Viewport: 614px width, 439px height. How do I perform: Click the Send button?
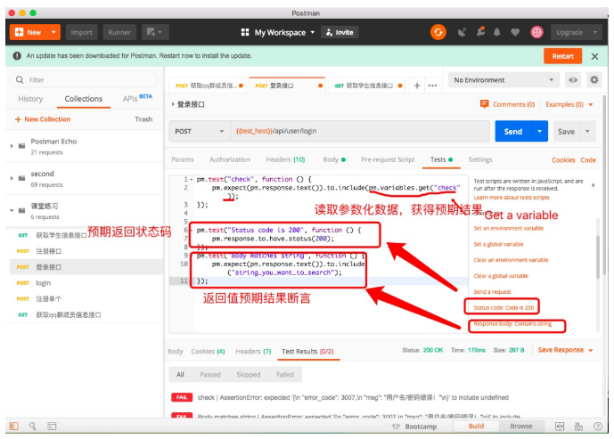coord(513,132)
